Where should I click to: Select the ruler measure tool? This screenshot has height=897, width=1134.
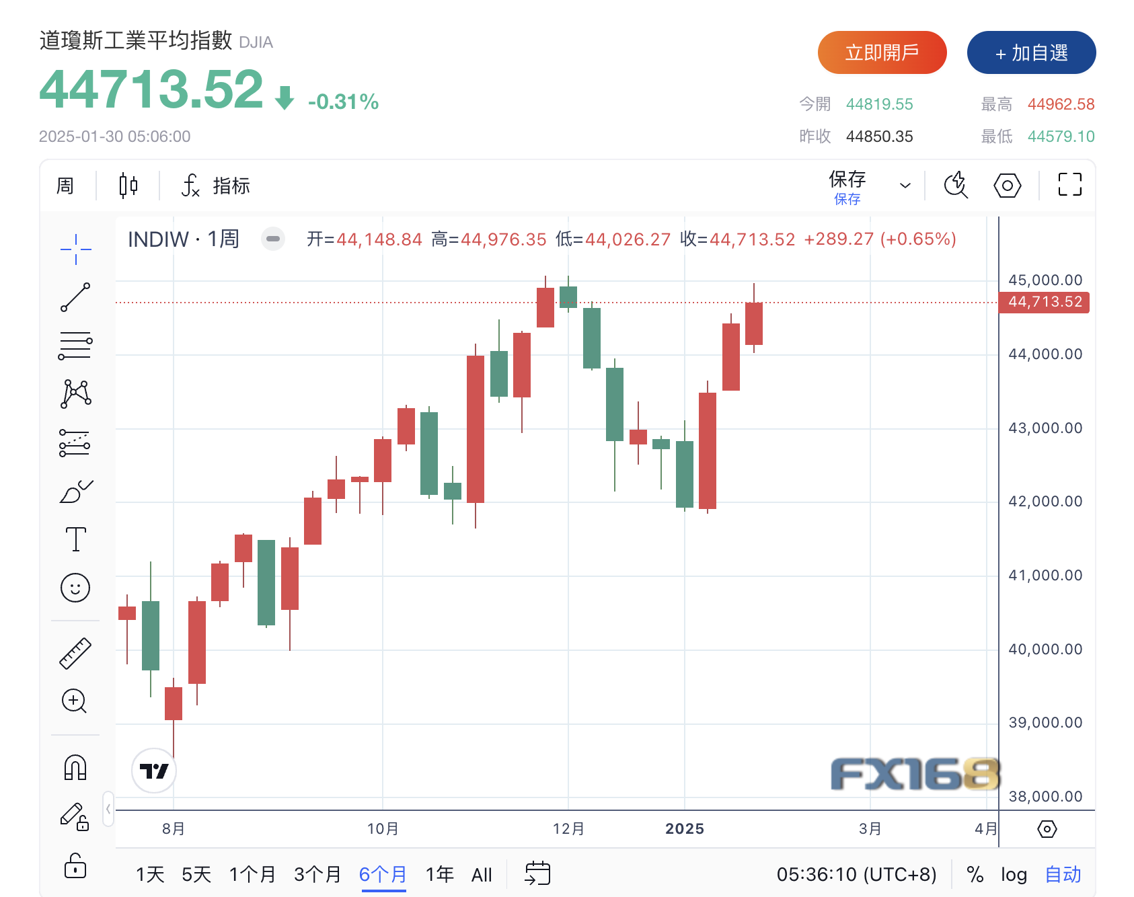75,653
